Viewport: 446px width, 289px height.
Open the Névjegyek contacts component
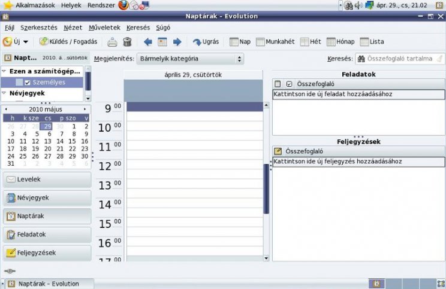click(x=47, y=198)
